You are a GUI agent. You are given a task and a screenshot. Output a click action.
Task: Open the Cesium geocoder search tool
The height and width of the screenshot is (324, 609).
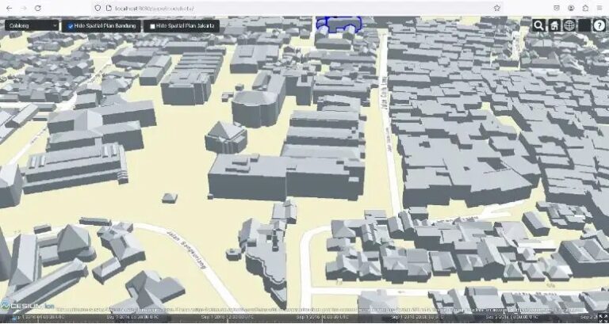[x=539, y=25]
